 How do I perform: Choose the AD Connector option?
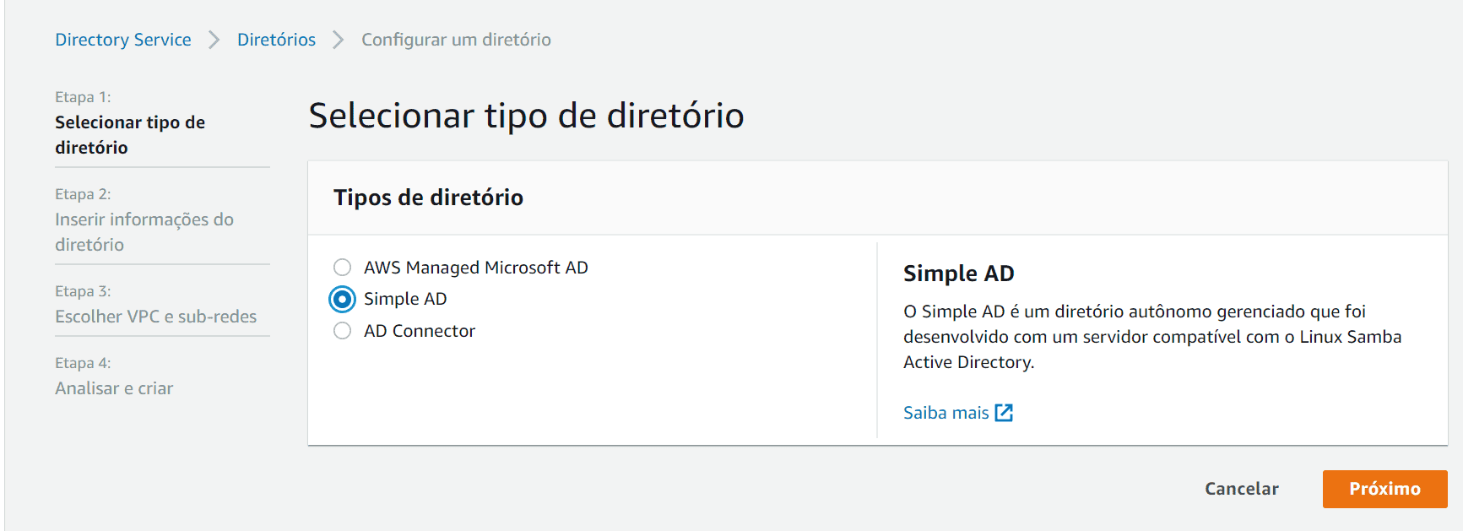(x=342, y=330)
